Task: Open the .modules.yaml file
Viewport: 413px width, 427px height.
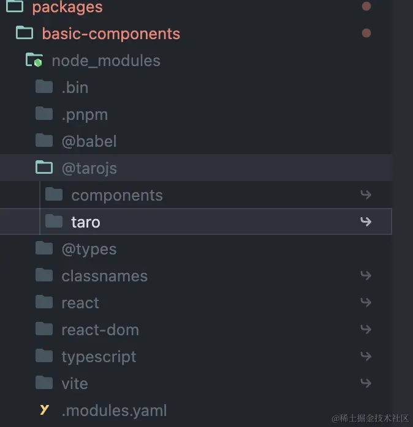Action: (x=114, y=410)
